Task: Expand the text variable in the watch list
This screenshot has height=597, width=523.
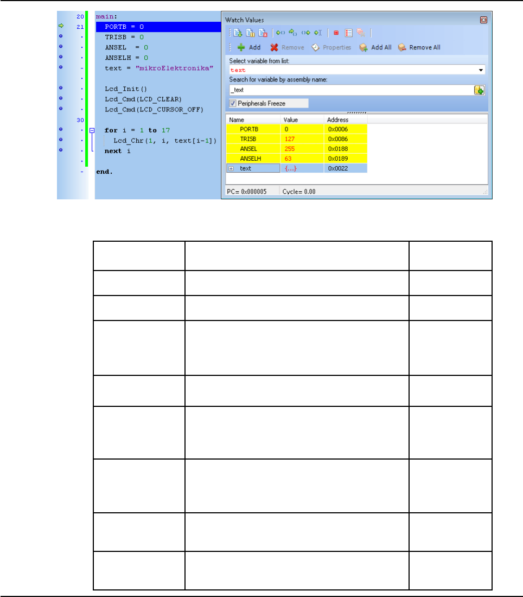Action: (x=231, y=168)
